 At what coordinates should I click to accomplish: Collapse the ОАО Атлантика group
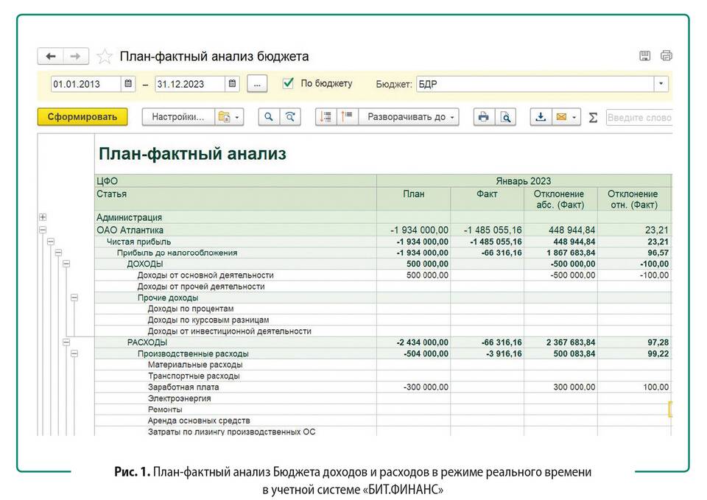[42, 230]
